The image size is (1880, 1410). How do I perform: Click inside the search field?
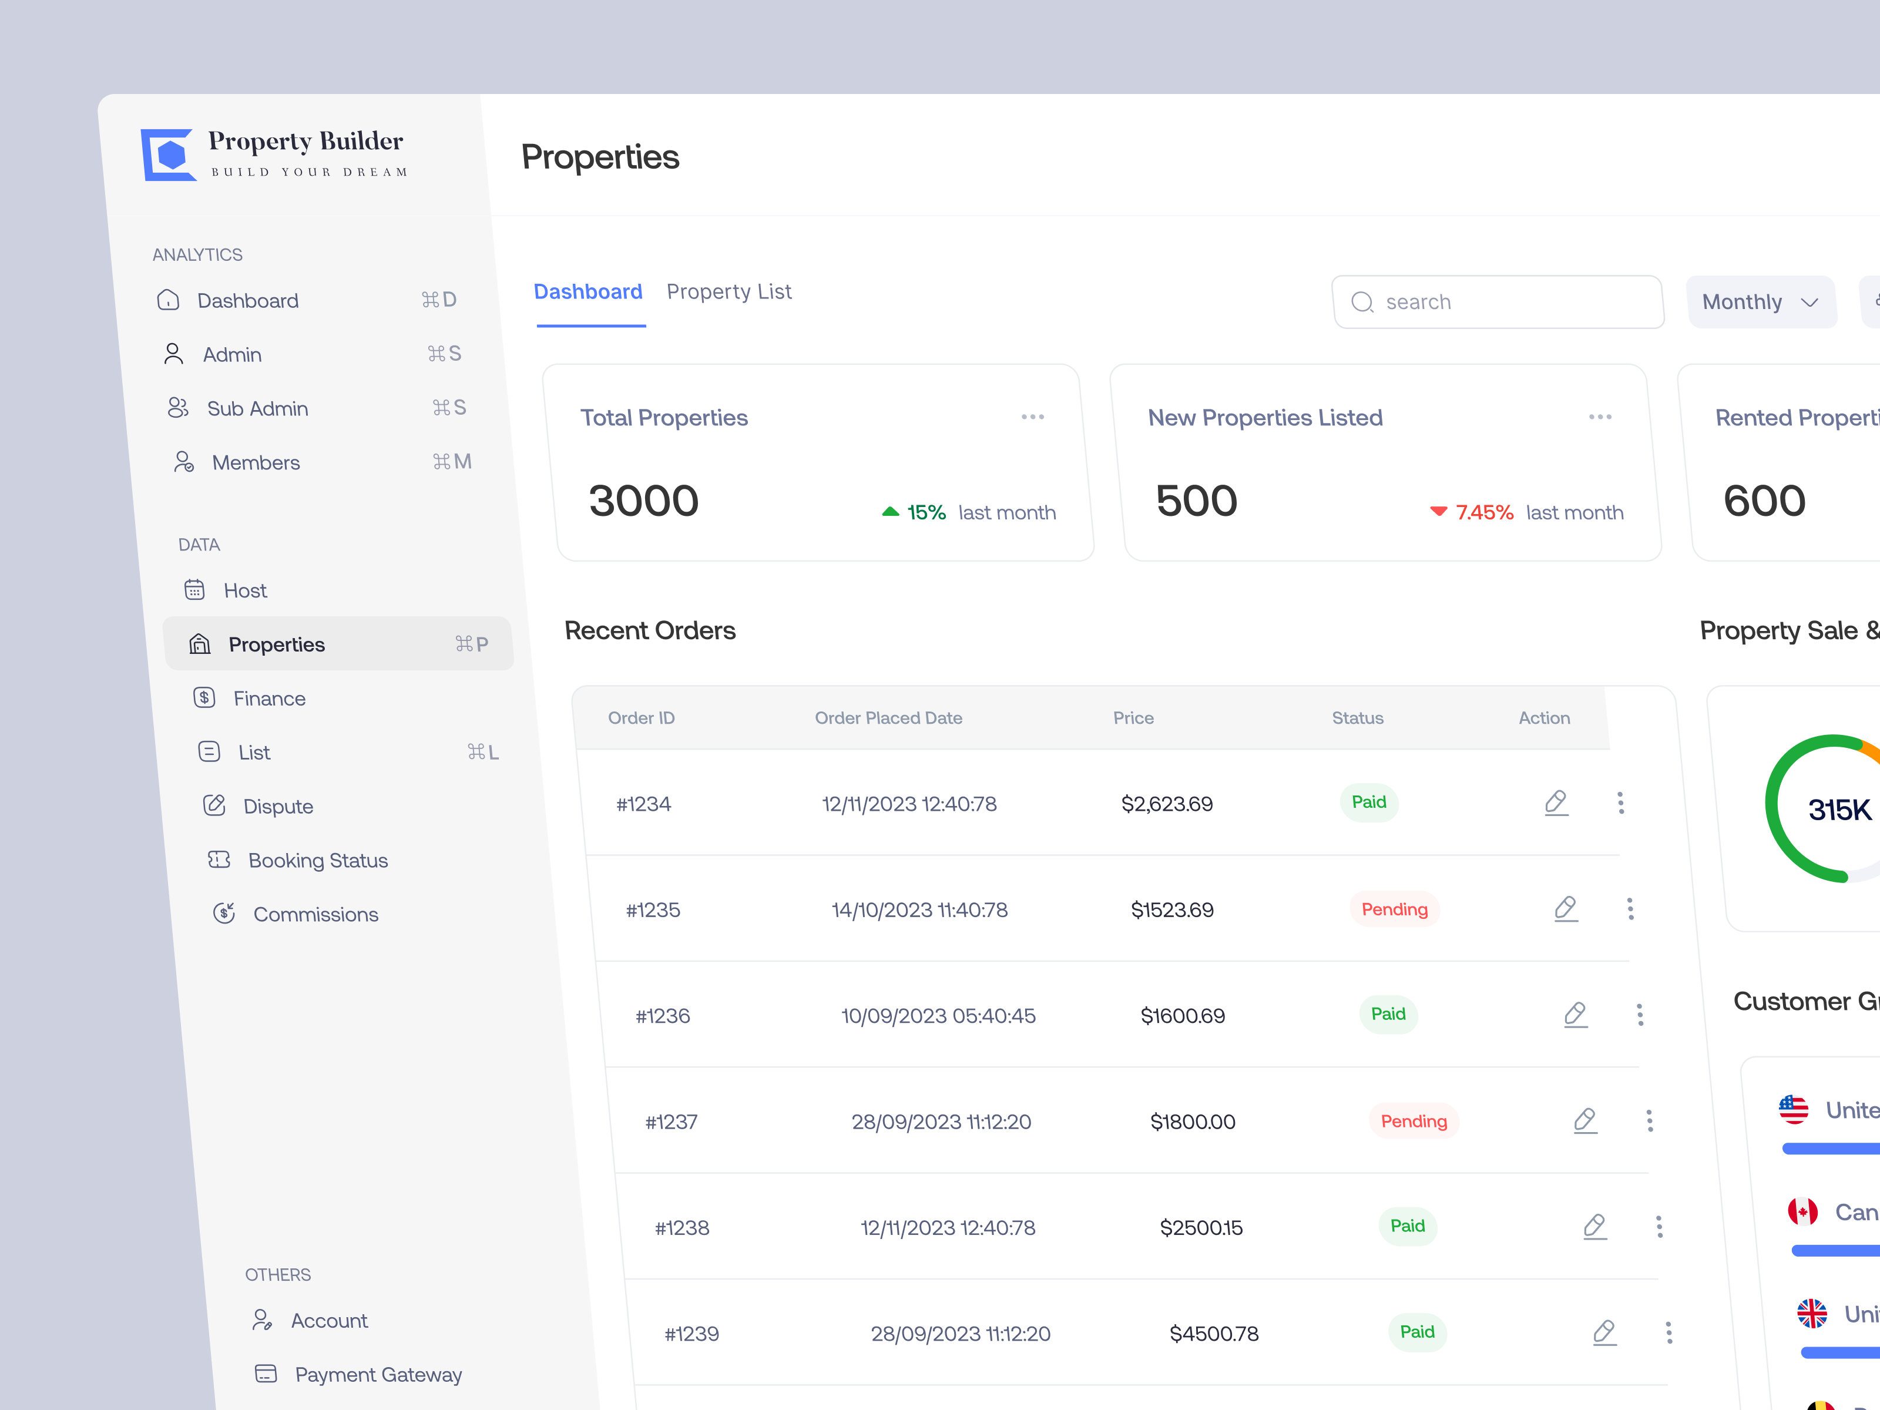[1498, 302]
